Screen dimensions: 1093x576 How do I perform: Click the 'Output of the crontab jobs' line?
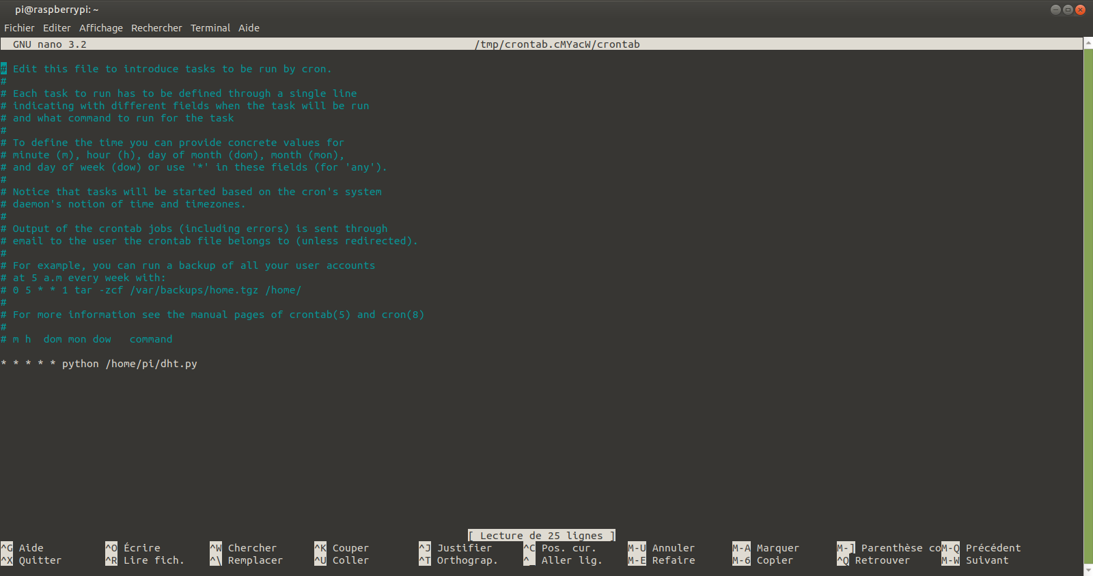[194, 229]
